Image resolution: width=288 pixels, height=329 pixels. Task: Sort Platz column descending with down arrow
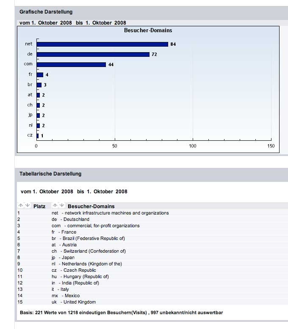click(27, 206)
